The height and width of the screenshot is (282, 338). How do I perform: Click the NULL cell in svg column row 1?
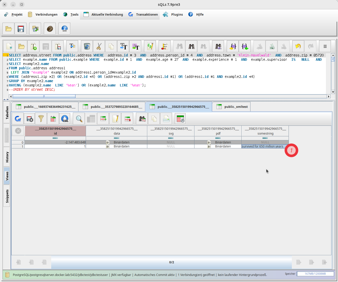click(171, 146)
